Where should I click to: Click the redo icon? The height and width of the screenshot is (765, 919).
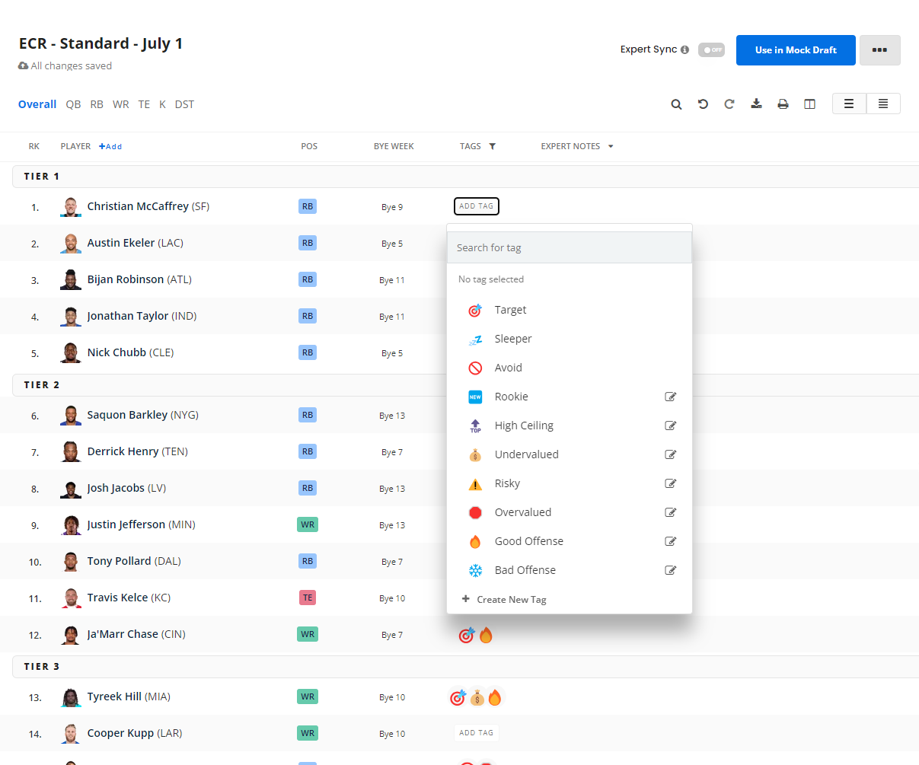[x=729, y=104]
